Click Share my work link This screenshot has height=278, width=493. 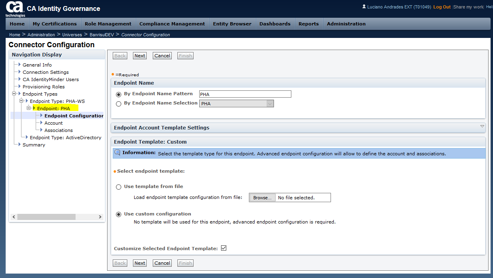pos(468,7)
